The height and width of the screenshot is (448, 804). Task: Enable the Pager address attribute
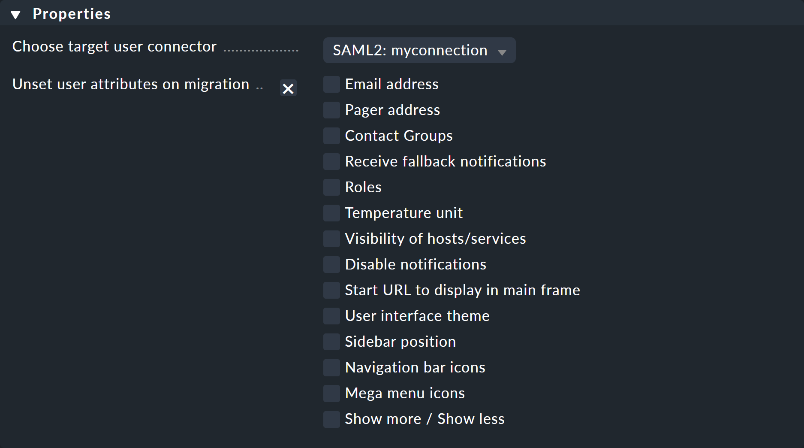coord(331,110)
